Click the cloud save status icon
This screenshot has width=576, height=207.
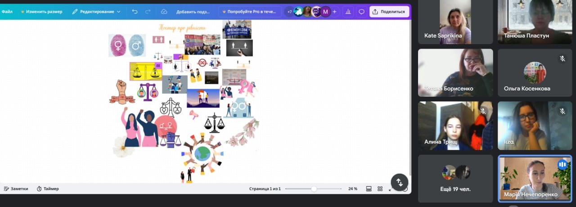click(164, 12)
